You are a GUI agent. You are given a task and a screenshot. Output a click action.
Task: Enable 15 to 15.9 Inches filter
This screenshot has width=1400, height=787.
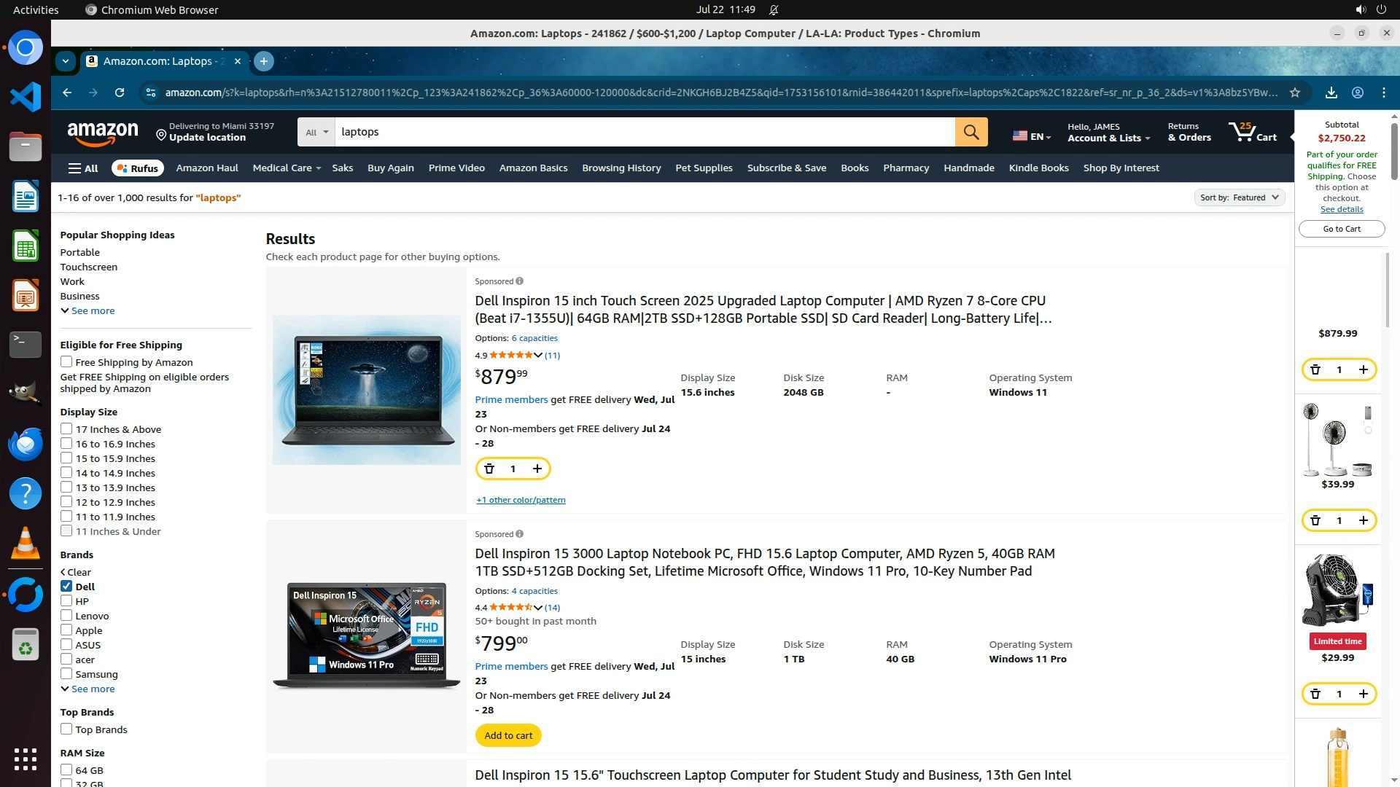point(66,458)
